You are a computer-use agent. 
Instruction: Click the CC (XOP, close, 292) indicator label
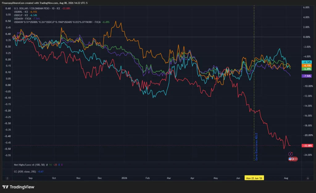pos(25,172)
